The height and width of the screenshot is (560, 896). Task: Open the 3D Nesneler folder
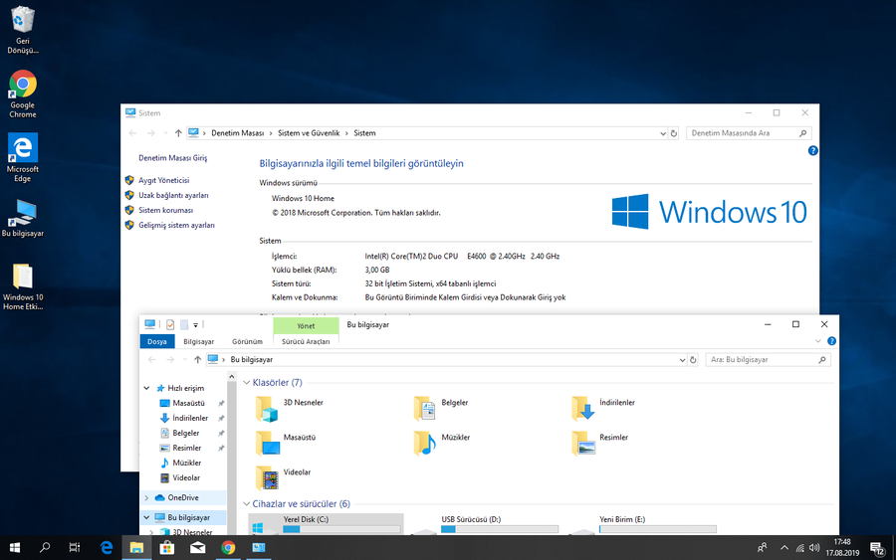pyautogui.click(x=267, y=408)
